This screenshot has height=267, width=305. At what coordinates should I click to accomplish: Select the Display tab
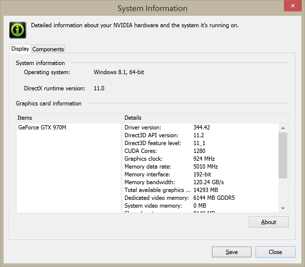coord(20,49)
